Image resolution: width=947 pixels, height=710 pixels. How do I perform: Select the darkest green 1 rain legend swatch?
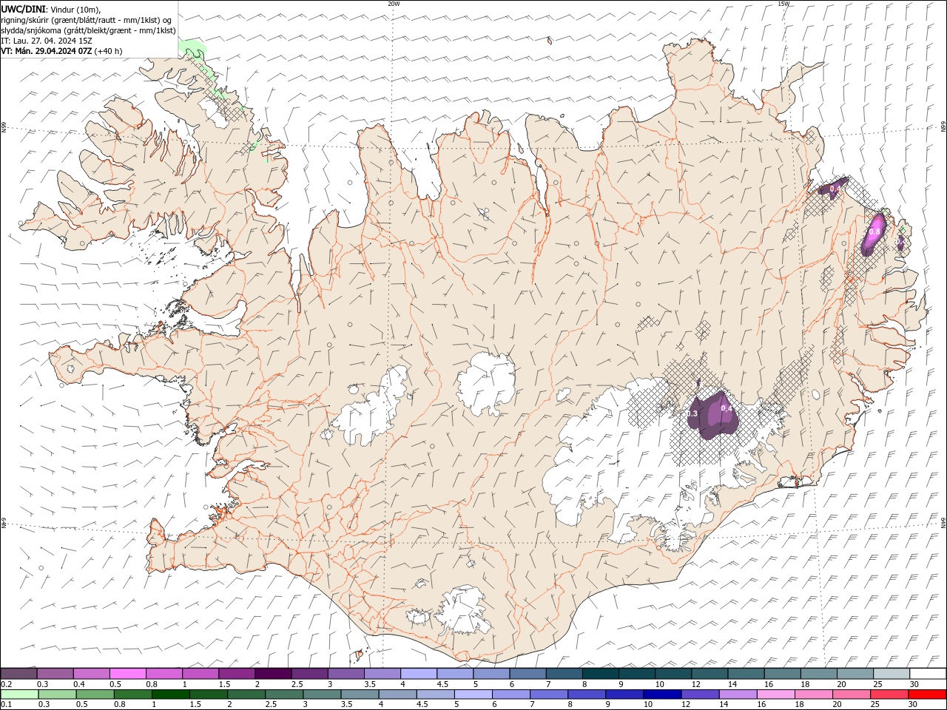pyautogui.click(x=171, y=694)
